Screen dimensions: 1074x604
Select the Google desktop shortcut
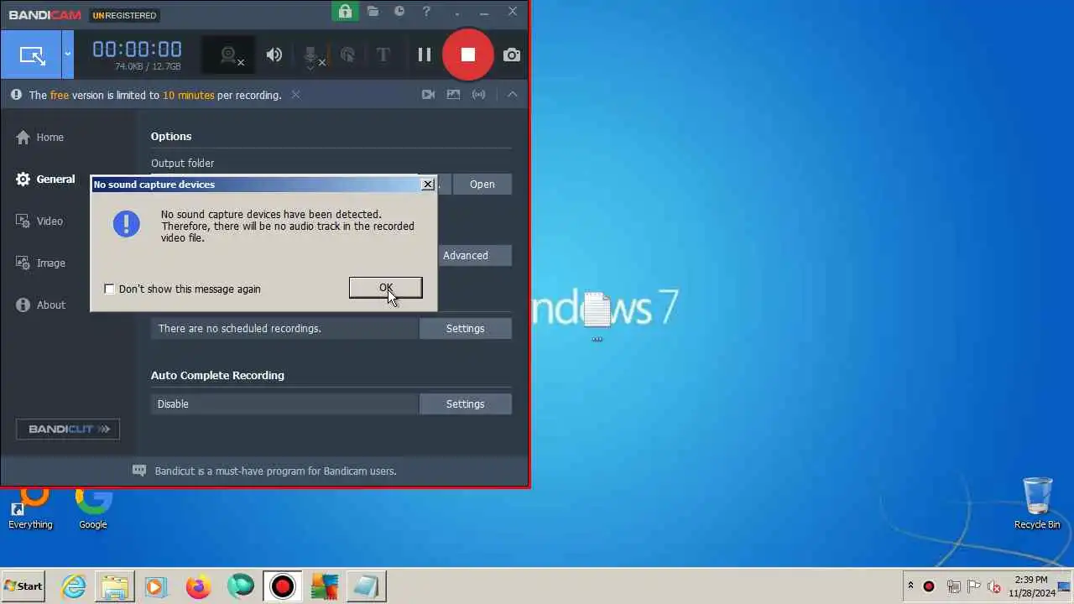coord(93,508)
